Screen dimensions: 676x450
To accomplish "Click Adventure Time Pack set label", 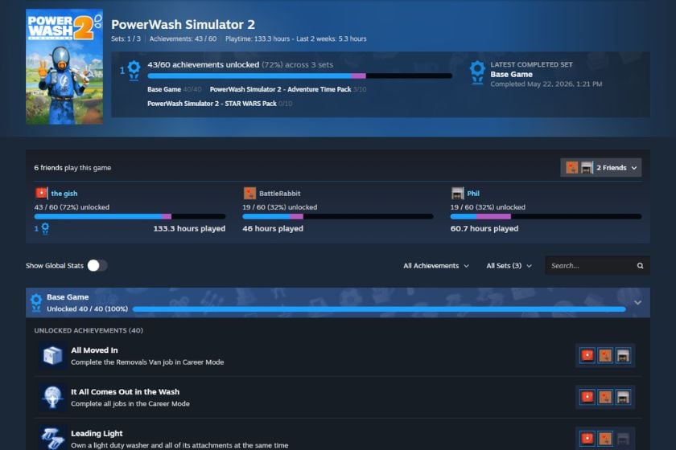I will click(x=280, y=89).
